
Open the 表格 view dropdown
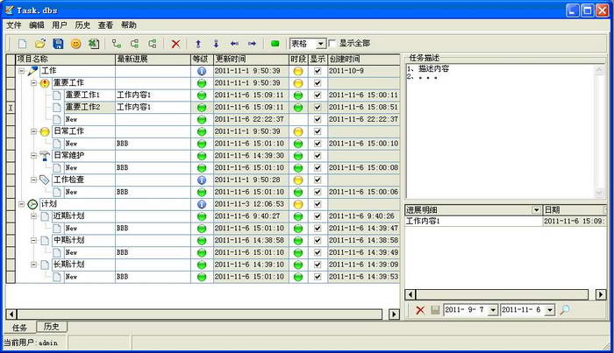click(320, 43)
